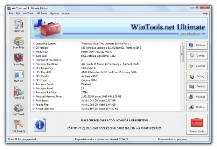Select the Build Lab row

105,56
